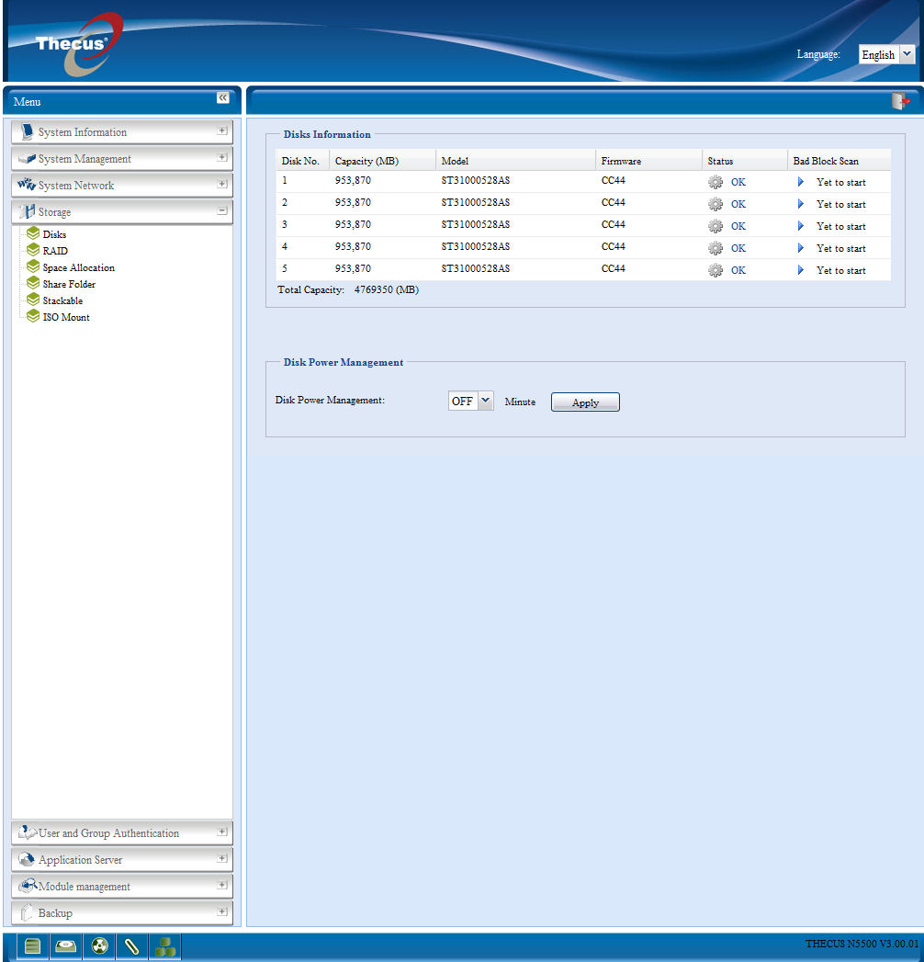Image resolution: width=924 pixels, height=962 pixels.
Task: Expand Backup section with plus button
Action: [222, 911]
